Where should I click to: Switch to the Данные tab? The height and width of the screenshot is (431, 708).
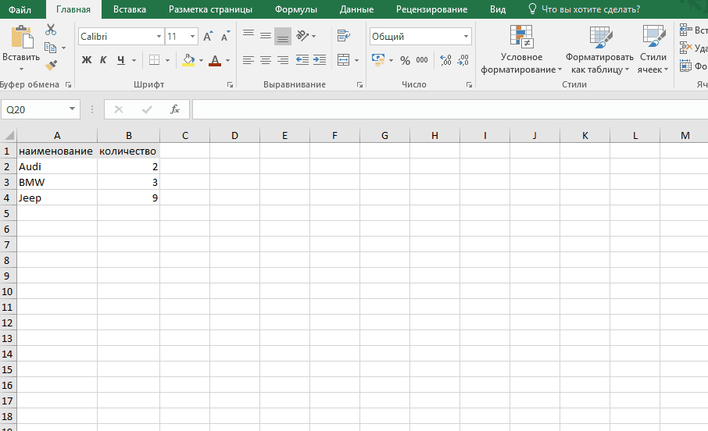click(356, 9)
